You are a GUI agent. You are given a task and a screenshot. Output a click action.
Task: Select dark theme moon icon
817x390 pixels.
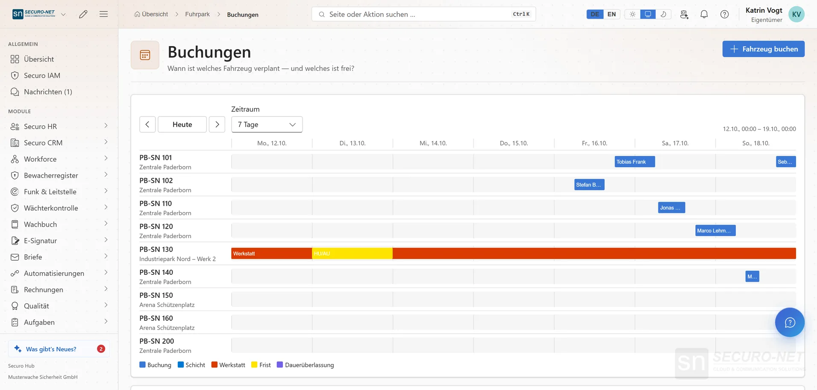click(663, 14)
